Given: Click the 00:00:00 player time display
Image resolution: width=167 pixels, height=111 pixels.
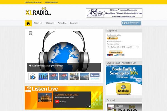Looking at the screenshot, I should tap(63, 102).
